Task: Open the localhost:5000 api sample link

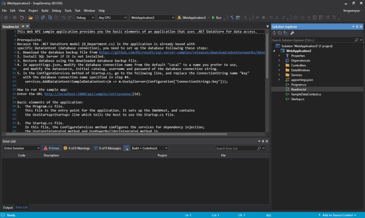Action: (88, 94)
